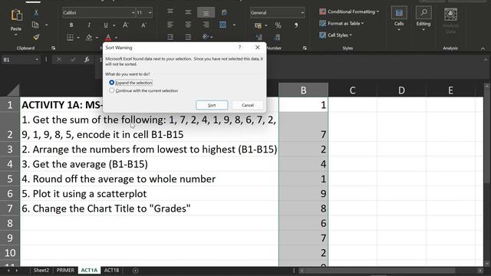Switch to Sheet2 tab
Screen dimensions: 491x276
41,271
